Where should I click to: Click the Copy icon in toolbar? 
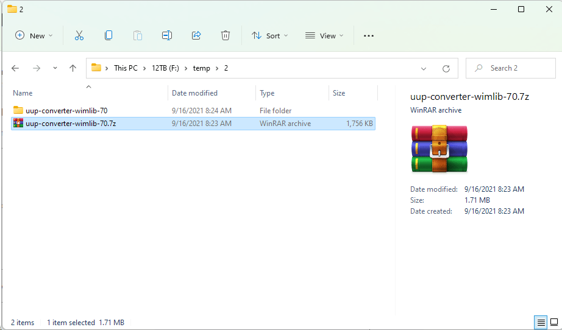108,36
